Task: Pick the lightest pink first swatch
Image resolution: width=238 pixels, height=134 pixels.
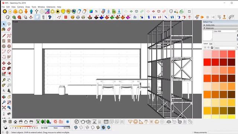Action: [208, 54]
